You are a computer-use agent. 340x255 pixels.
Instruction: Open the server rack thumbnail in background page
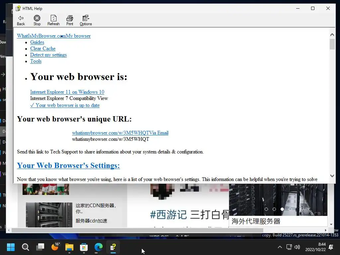tap(49, 215)
